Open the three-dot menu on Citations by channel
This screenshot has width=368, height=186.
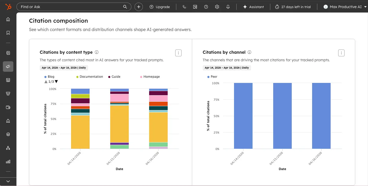click(341, 53)
